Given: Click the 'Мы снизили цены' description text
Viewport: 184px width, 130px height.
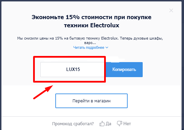Looking at the screenshot, I should point(90,41).
